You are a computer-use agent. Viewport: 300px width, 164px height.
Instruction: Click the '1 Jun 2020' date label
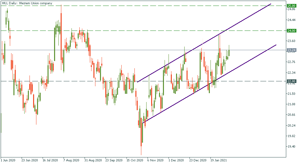point(8,161)
